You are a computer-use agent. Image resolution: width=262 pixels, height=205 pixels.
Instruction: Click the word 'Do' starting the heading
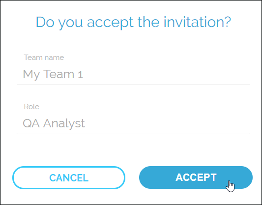45,22
